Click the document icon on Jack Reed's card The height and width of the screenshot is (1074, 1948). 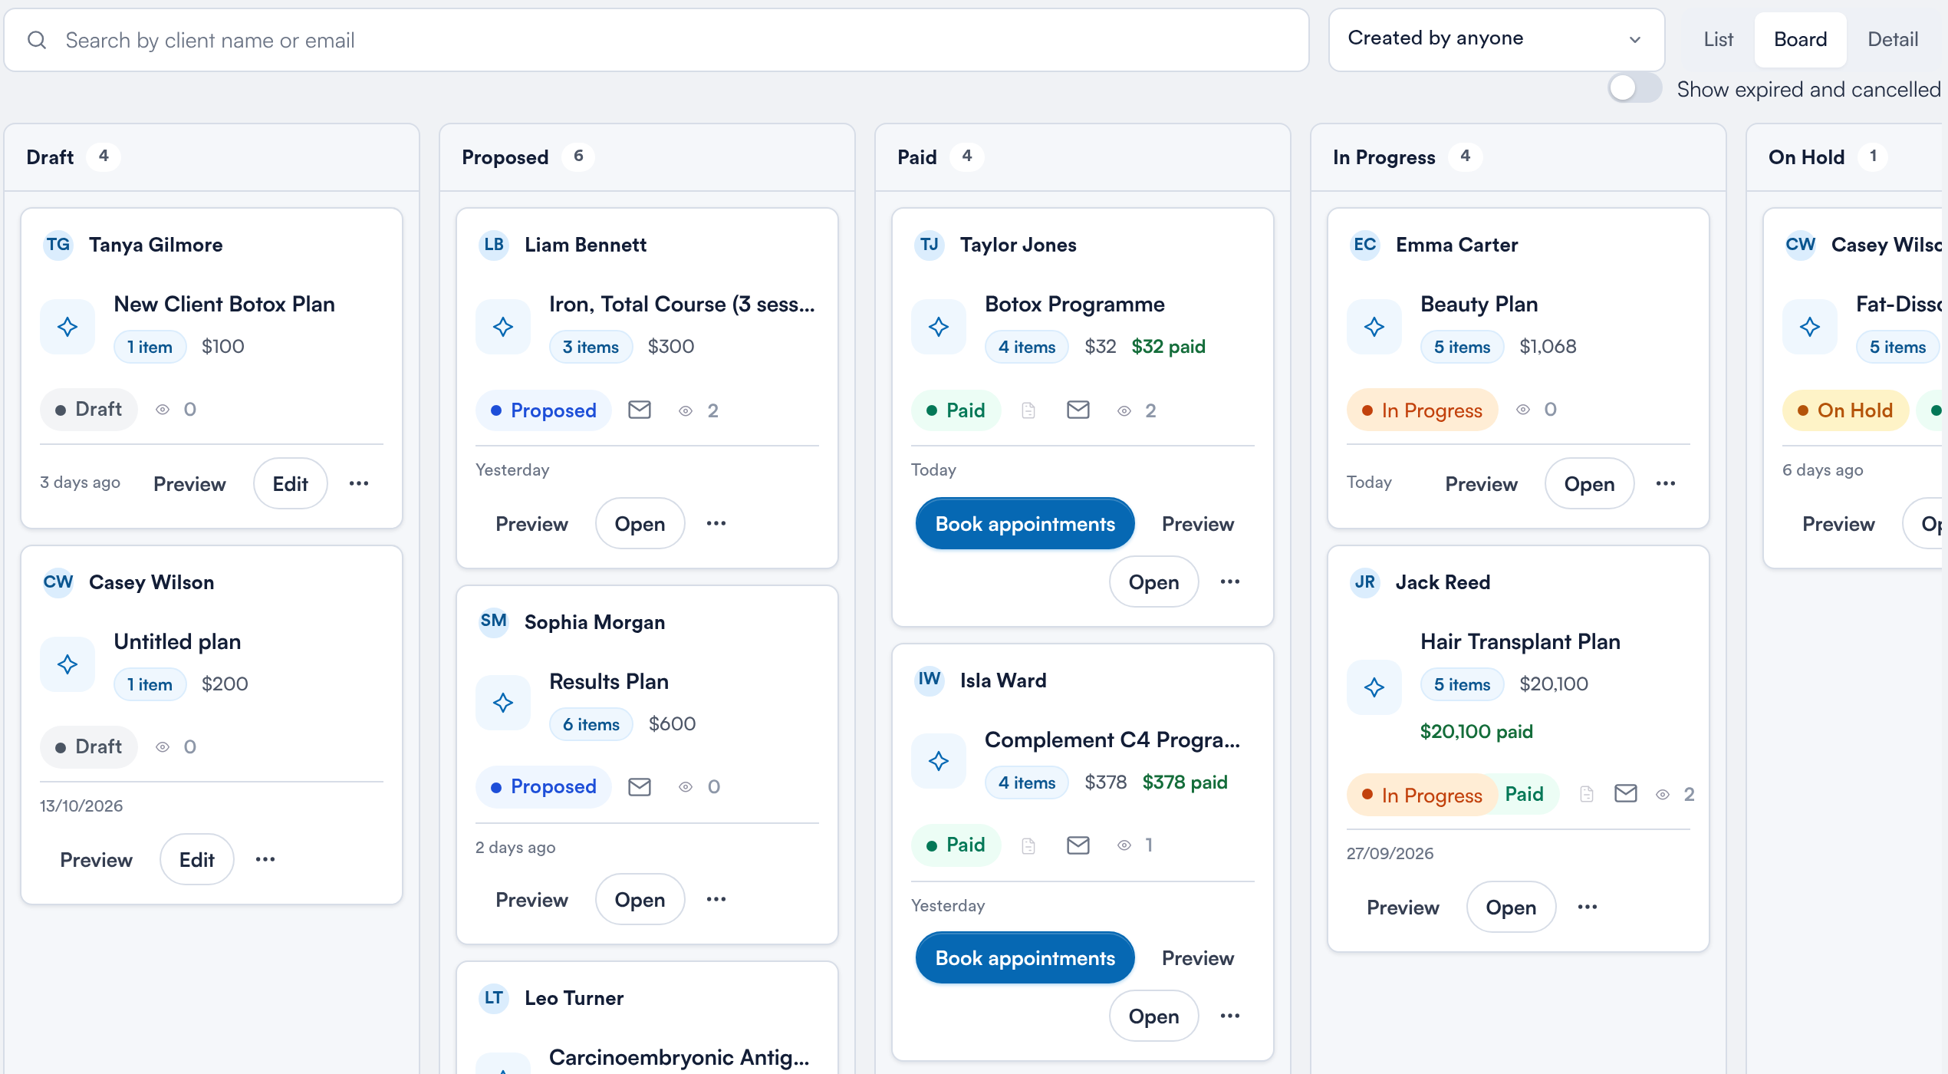[1587, 794]
